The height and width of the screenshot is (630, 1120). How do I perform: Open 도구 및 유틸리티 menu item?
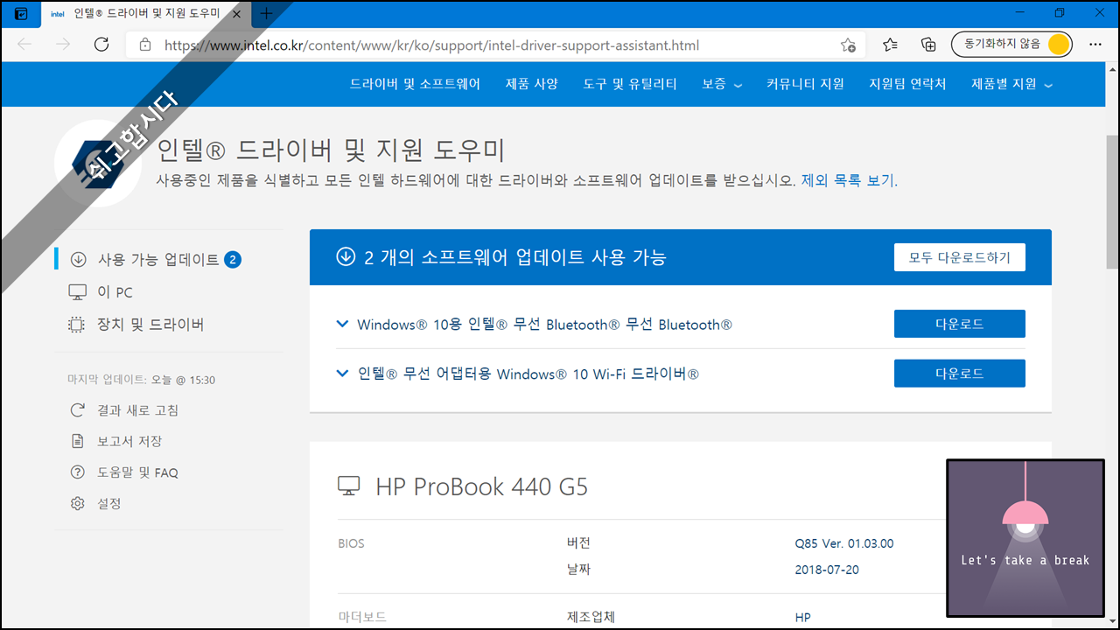pos(630,84)
